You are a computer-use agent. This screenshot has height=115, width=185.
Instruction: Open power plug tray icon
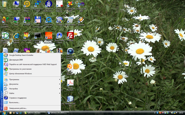tap(172, 113)
